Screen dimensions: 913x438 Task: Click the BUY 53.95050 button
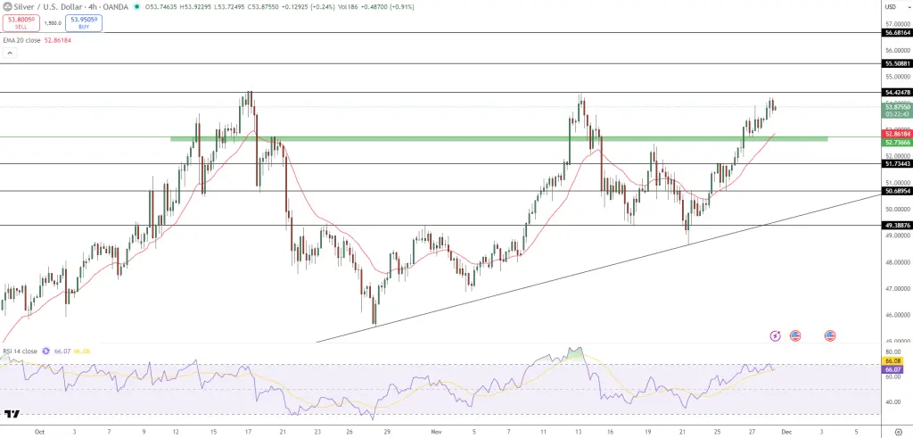coord(84,23)
